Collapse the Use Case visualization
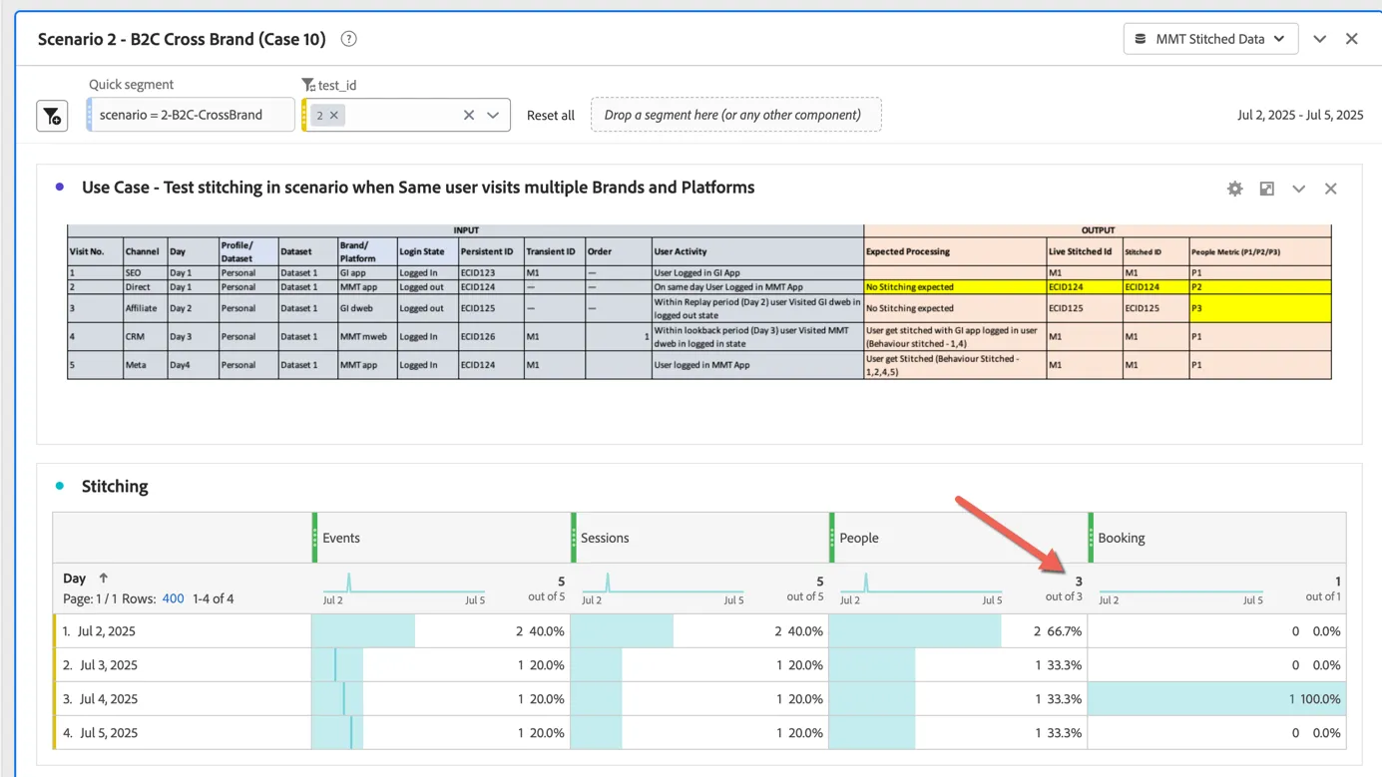The width and height of the screenshot is (1382, 777). click(1299, 189)
